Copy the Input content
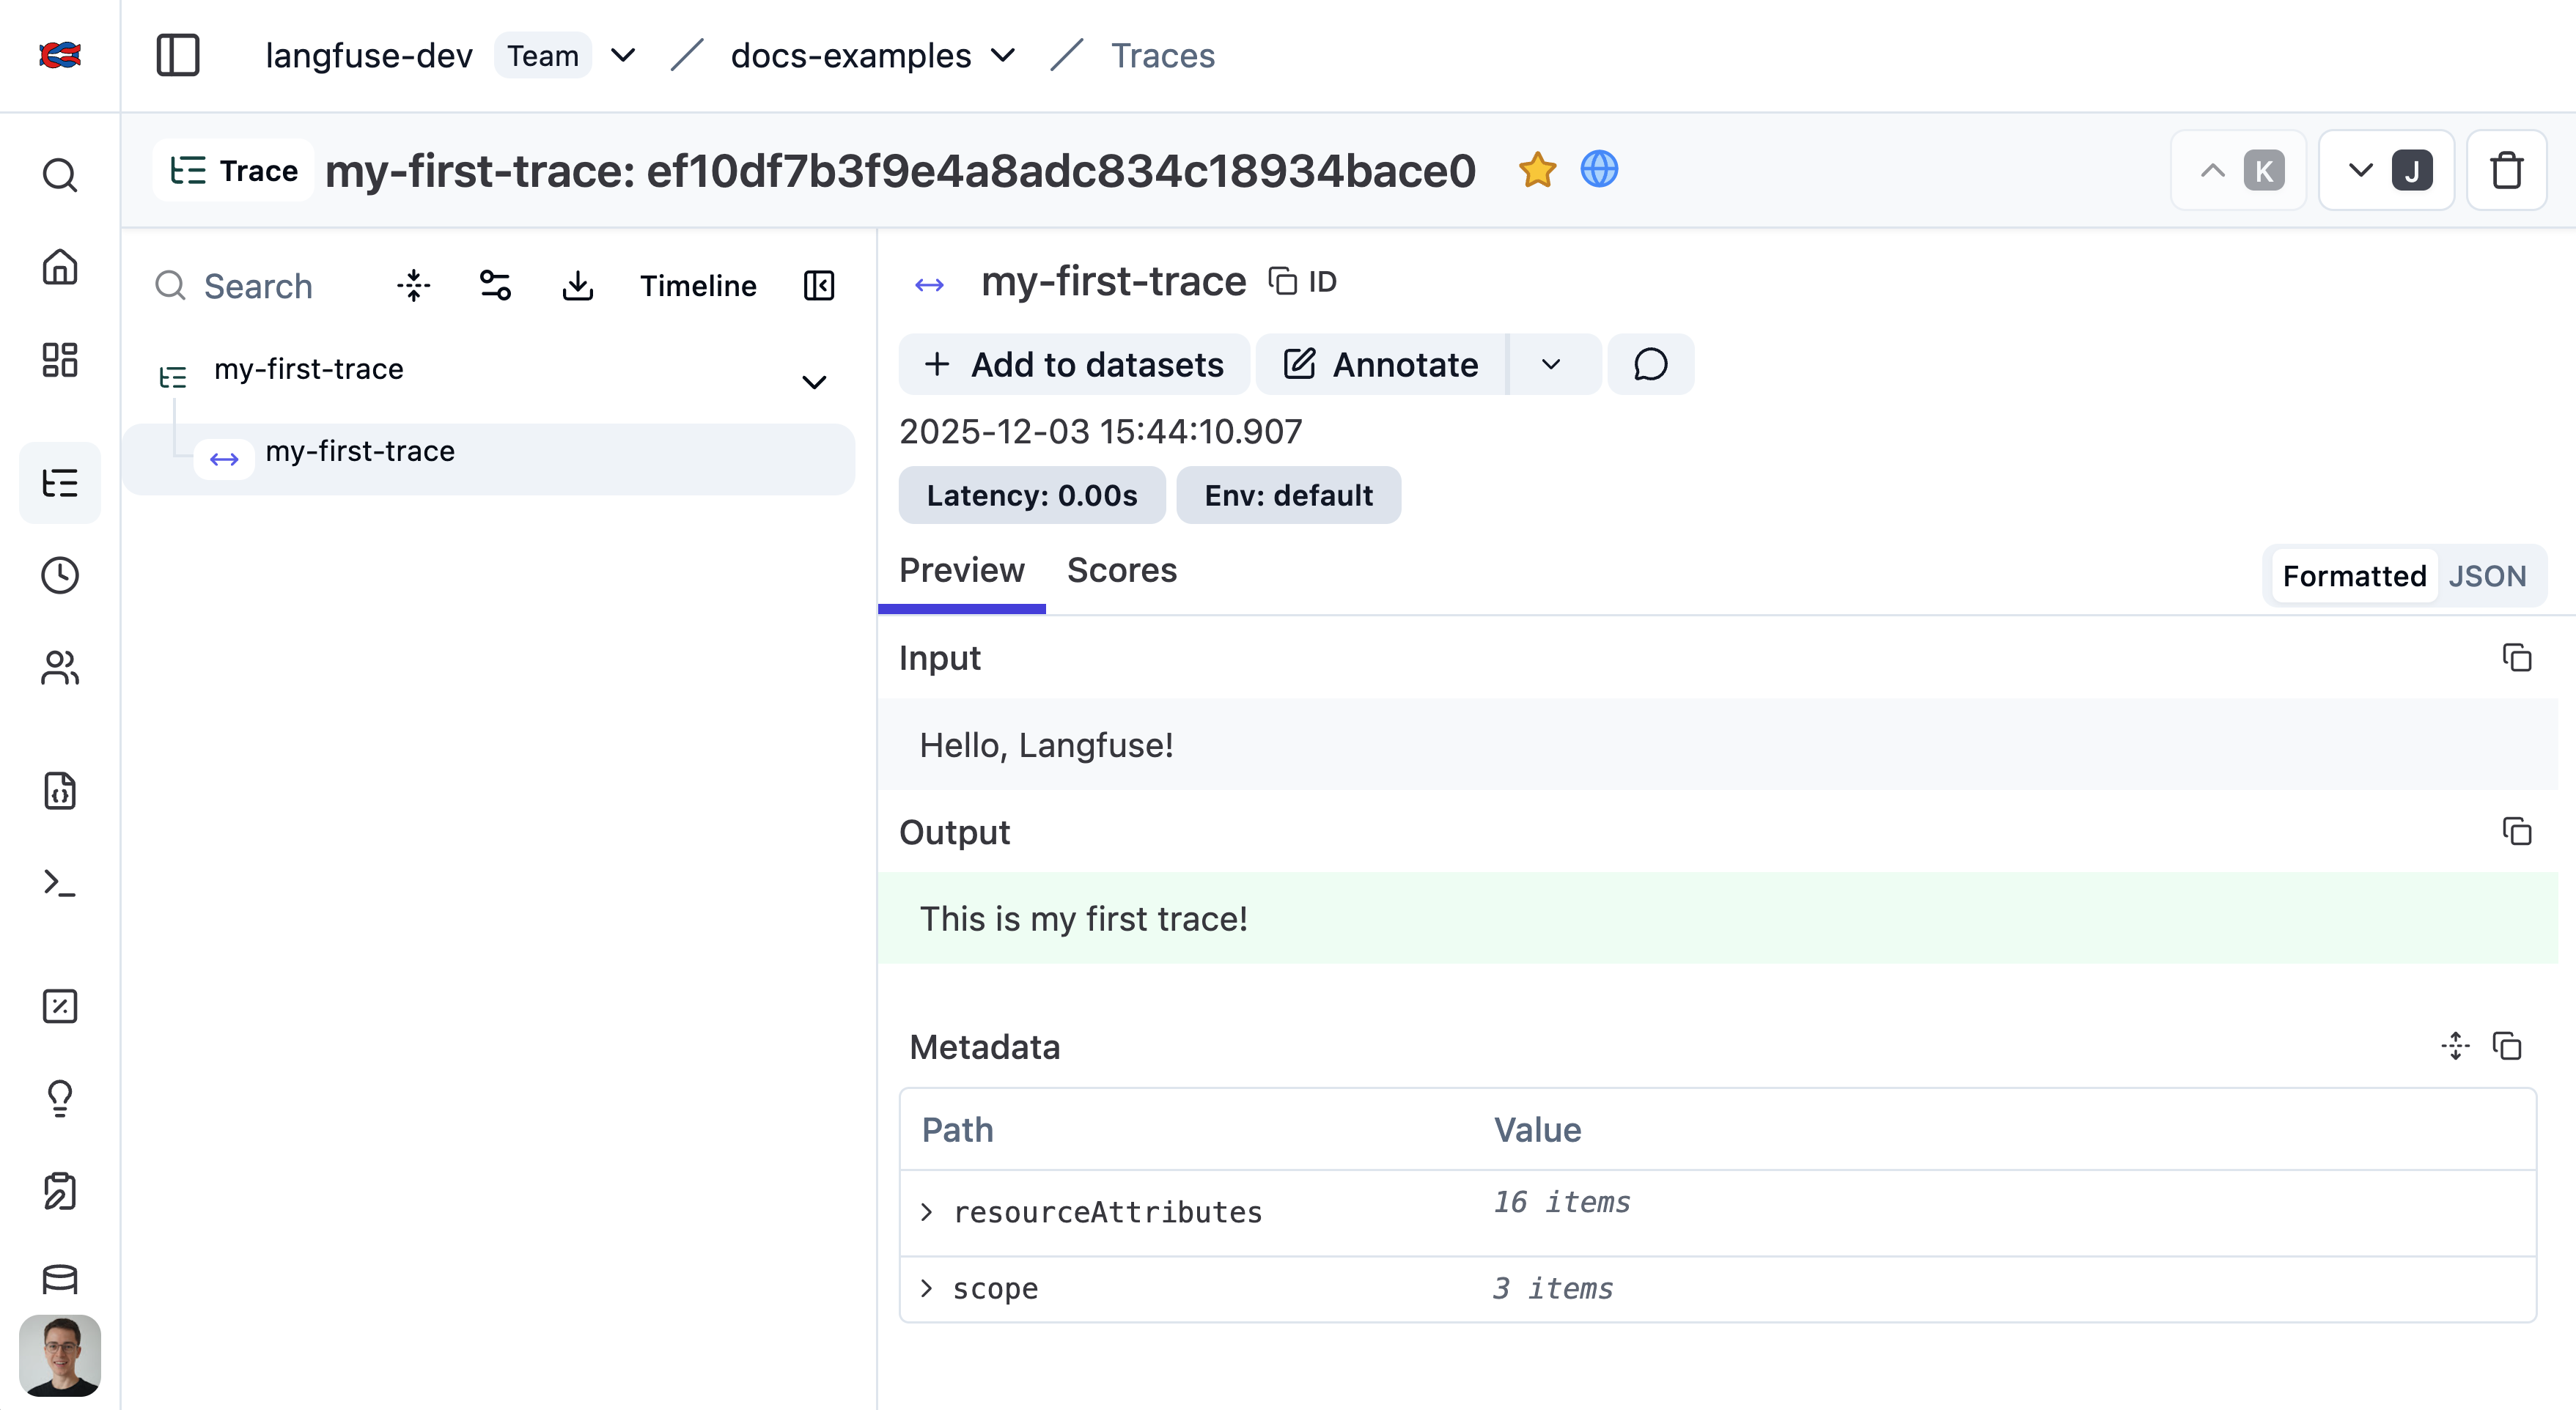 [2516, 658]
